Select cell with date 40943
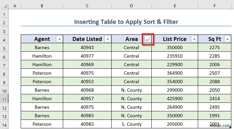 point(87,47)
